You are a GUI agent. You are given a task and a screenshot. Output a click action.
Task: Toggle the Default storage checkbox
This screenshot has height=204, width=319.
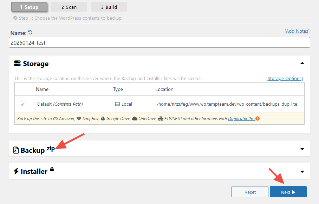click(22, 104)
